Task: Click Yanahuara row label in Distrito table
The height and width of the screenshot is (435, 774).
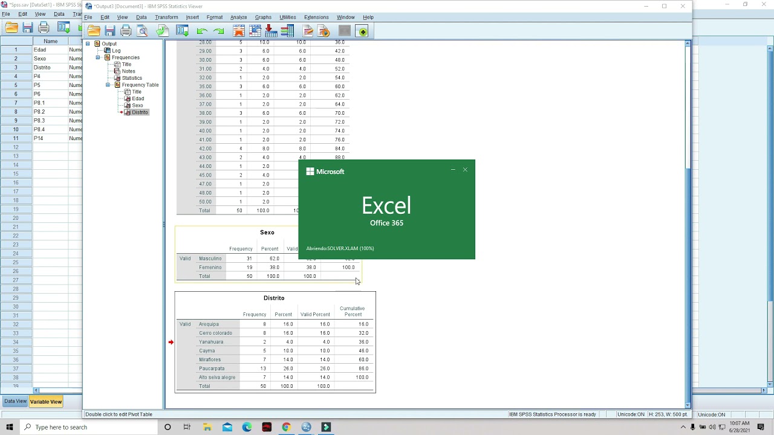Action: click(x=211, y=342)
